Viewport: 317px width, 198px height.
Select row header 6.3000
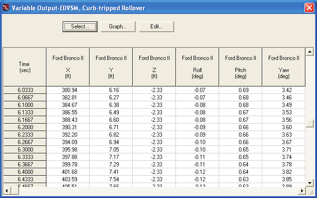(x=25, y=149)
